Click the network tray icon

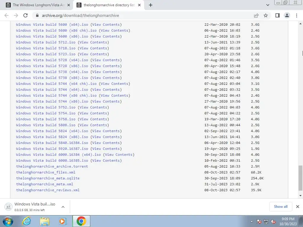[x=266, y=221]
